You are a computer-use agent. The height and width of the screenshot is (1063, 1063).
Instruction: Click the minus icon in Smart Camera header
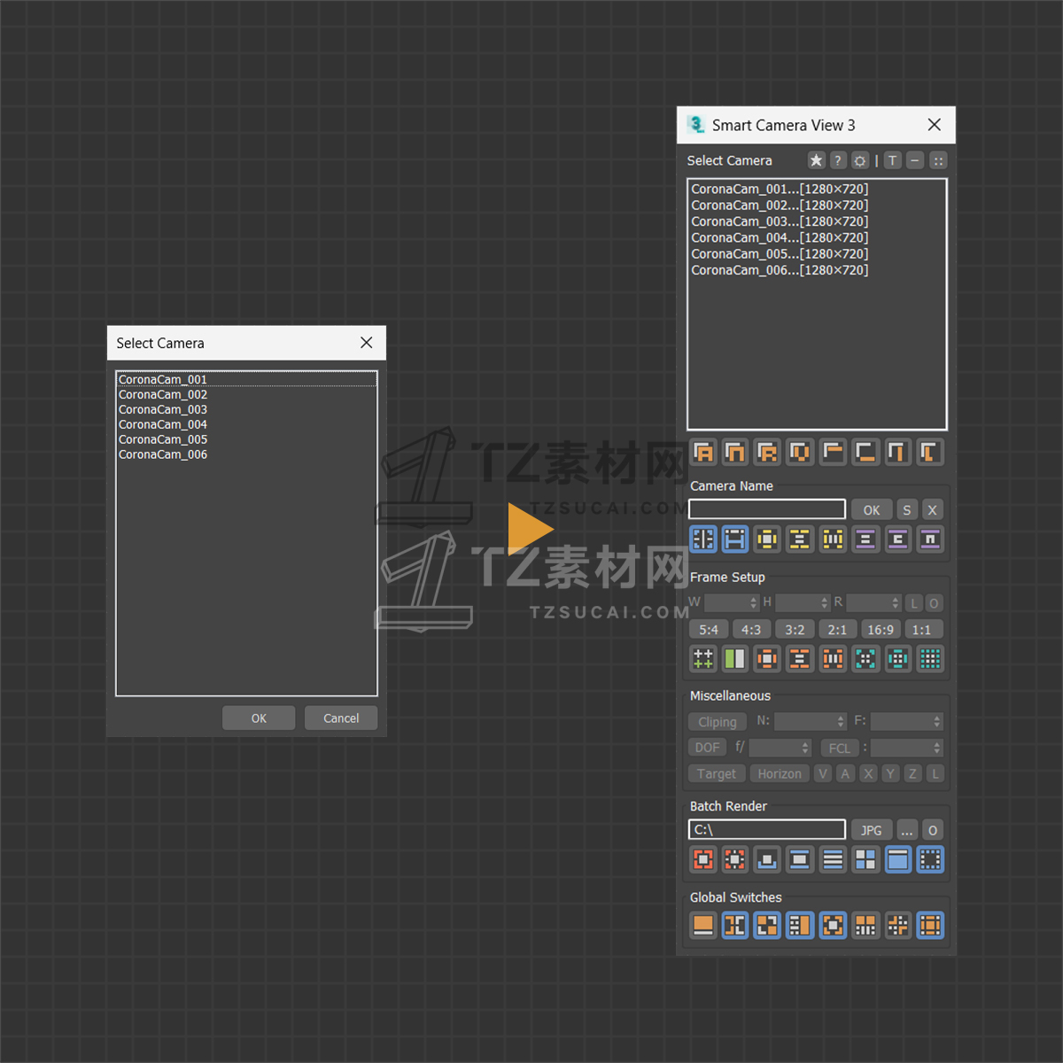click(915, 160)
